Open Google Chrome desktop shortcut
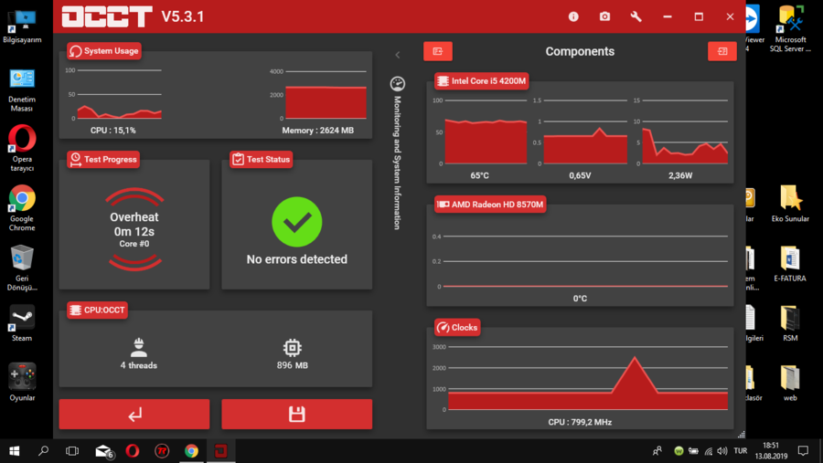This screenshot has width=823, height=463. tap(22, 208)
